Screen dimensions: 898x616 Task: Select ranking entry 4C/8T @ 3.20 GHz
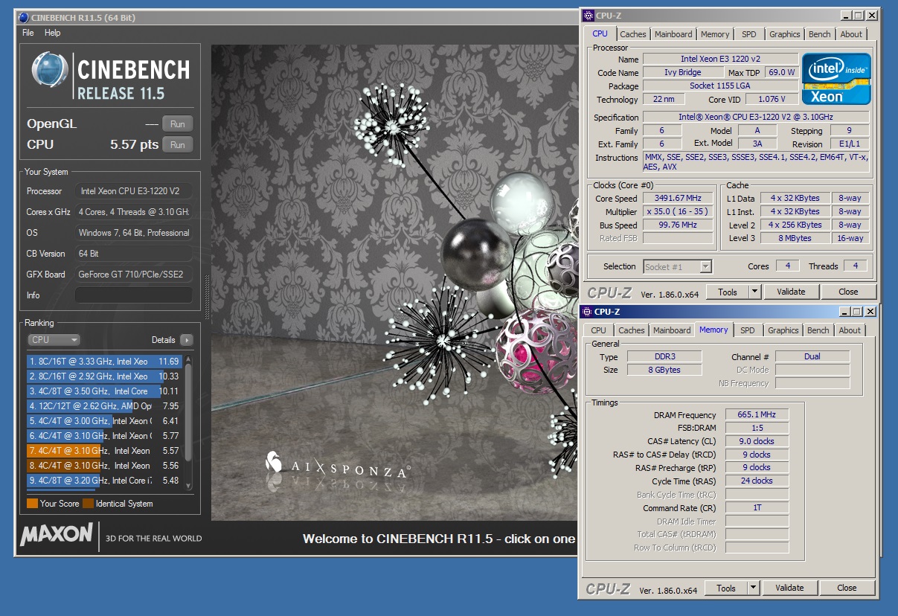coord(104,481)
